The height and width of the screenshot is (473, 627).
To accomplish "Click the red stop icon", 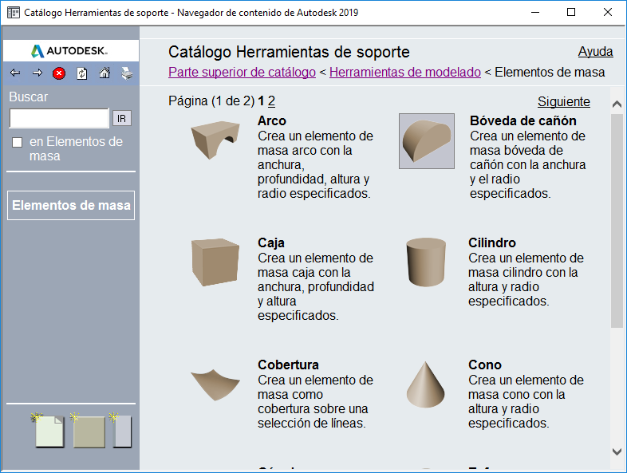I will (x=59, y=73).
